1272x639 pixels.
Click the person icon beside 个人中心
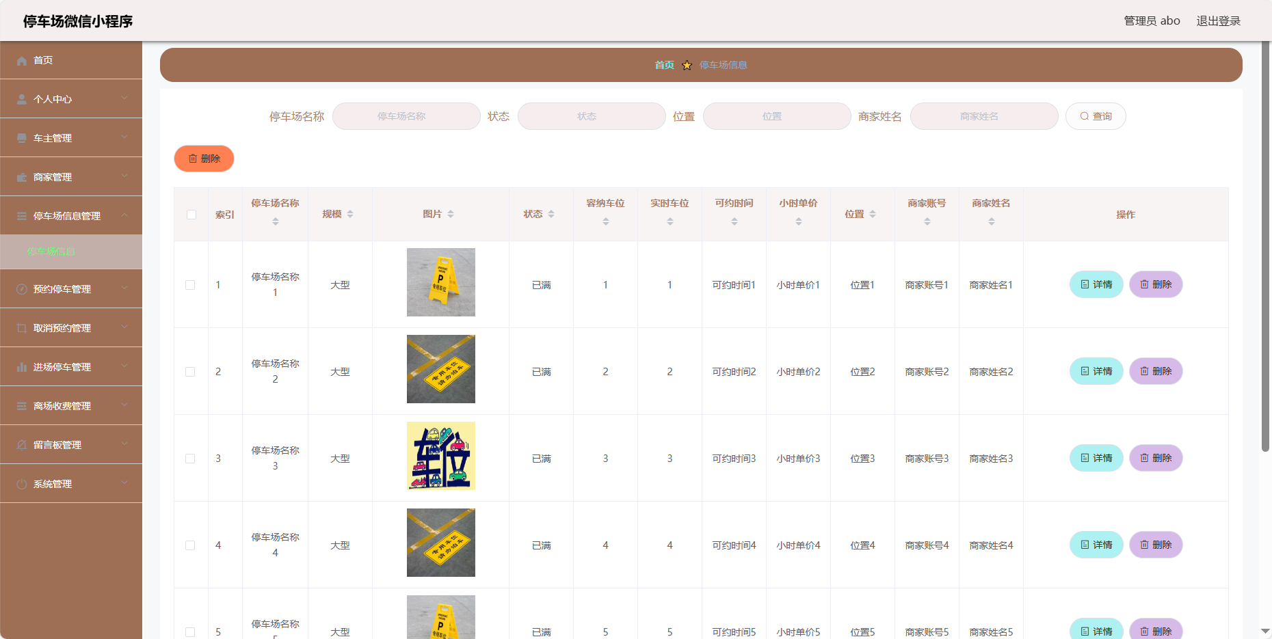tap(22, 100)
